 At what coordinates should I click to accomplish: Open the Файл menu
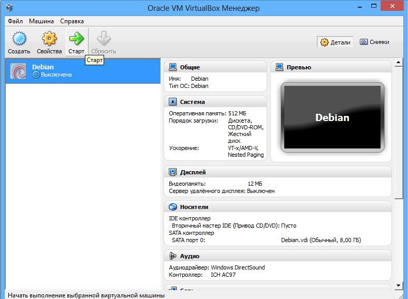coord(15,21)
